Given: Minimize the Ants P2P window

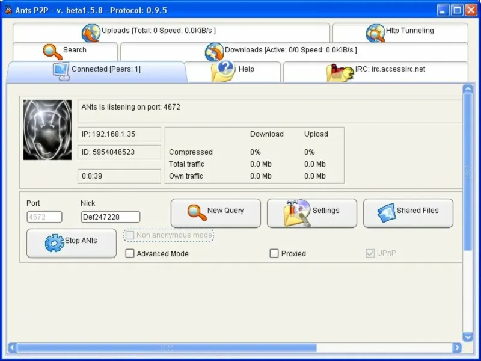Looking at the screenshot, I should pyautogui.click(x=443, y=10).
